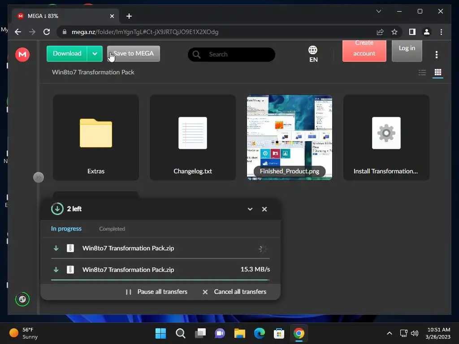459x344 pixels.
Task: Open Chrome three-dot menu
Action: pyautogui.click(x=441, y=32)
